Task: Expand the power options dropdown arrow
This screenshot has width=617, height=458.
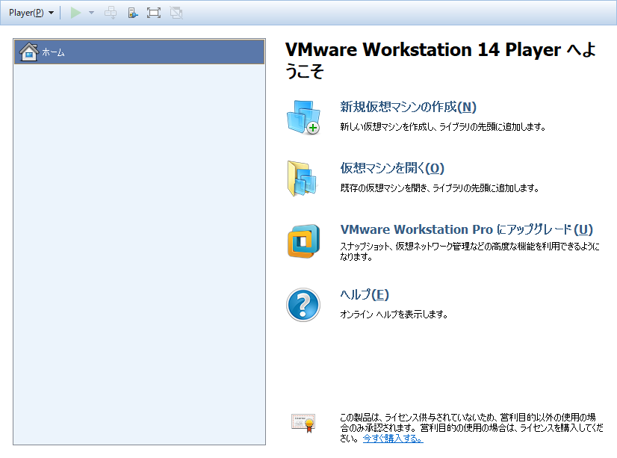Action: (91, 13)
